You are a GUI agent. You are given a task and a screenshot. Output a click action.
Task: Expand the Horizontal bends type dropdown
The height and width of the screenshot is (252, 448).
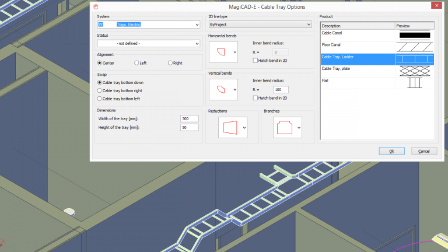235,52
